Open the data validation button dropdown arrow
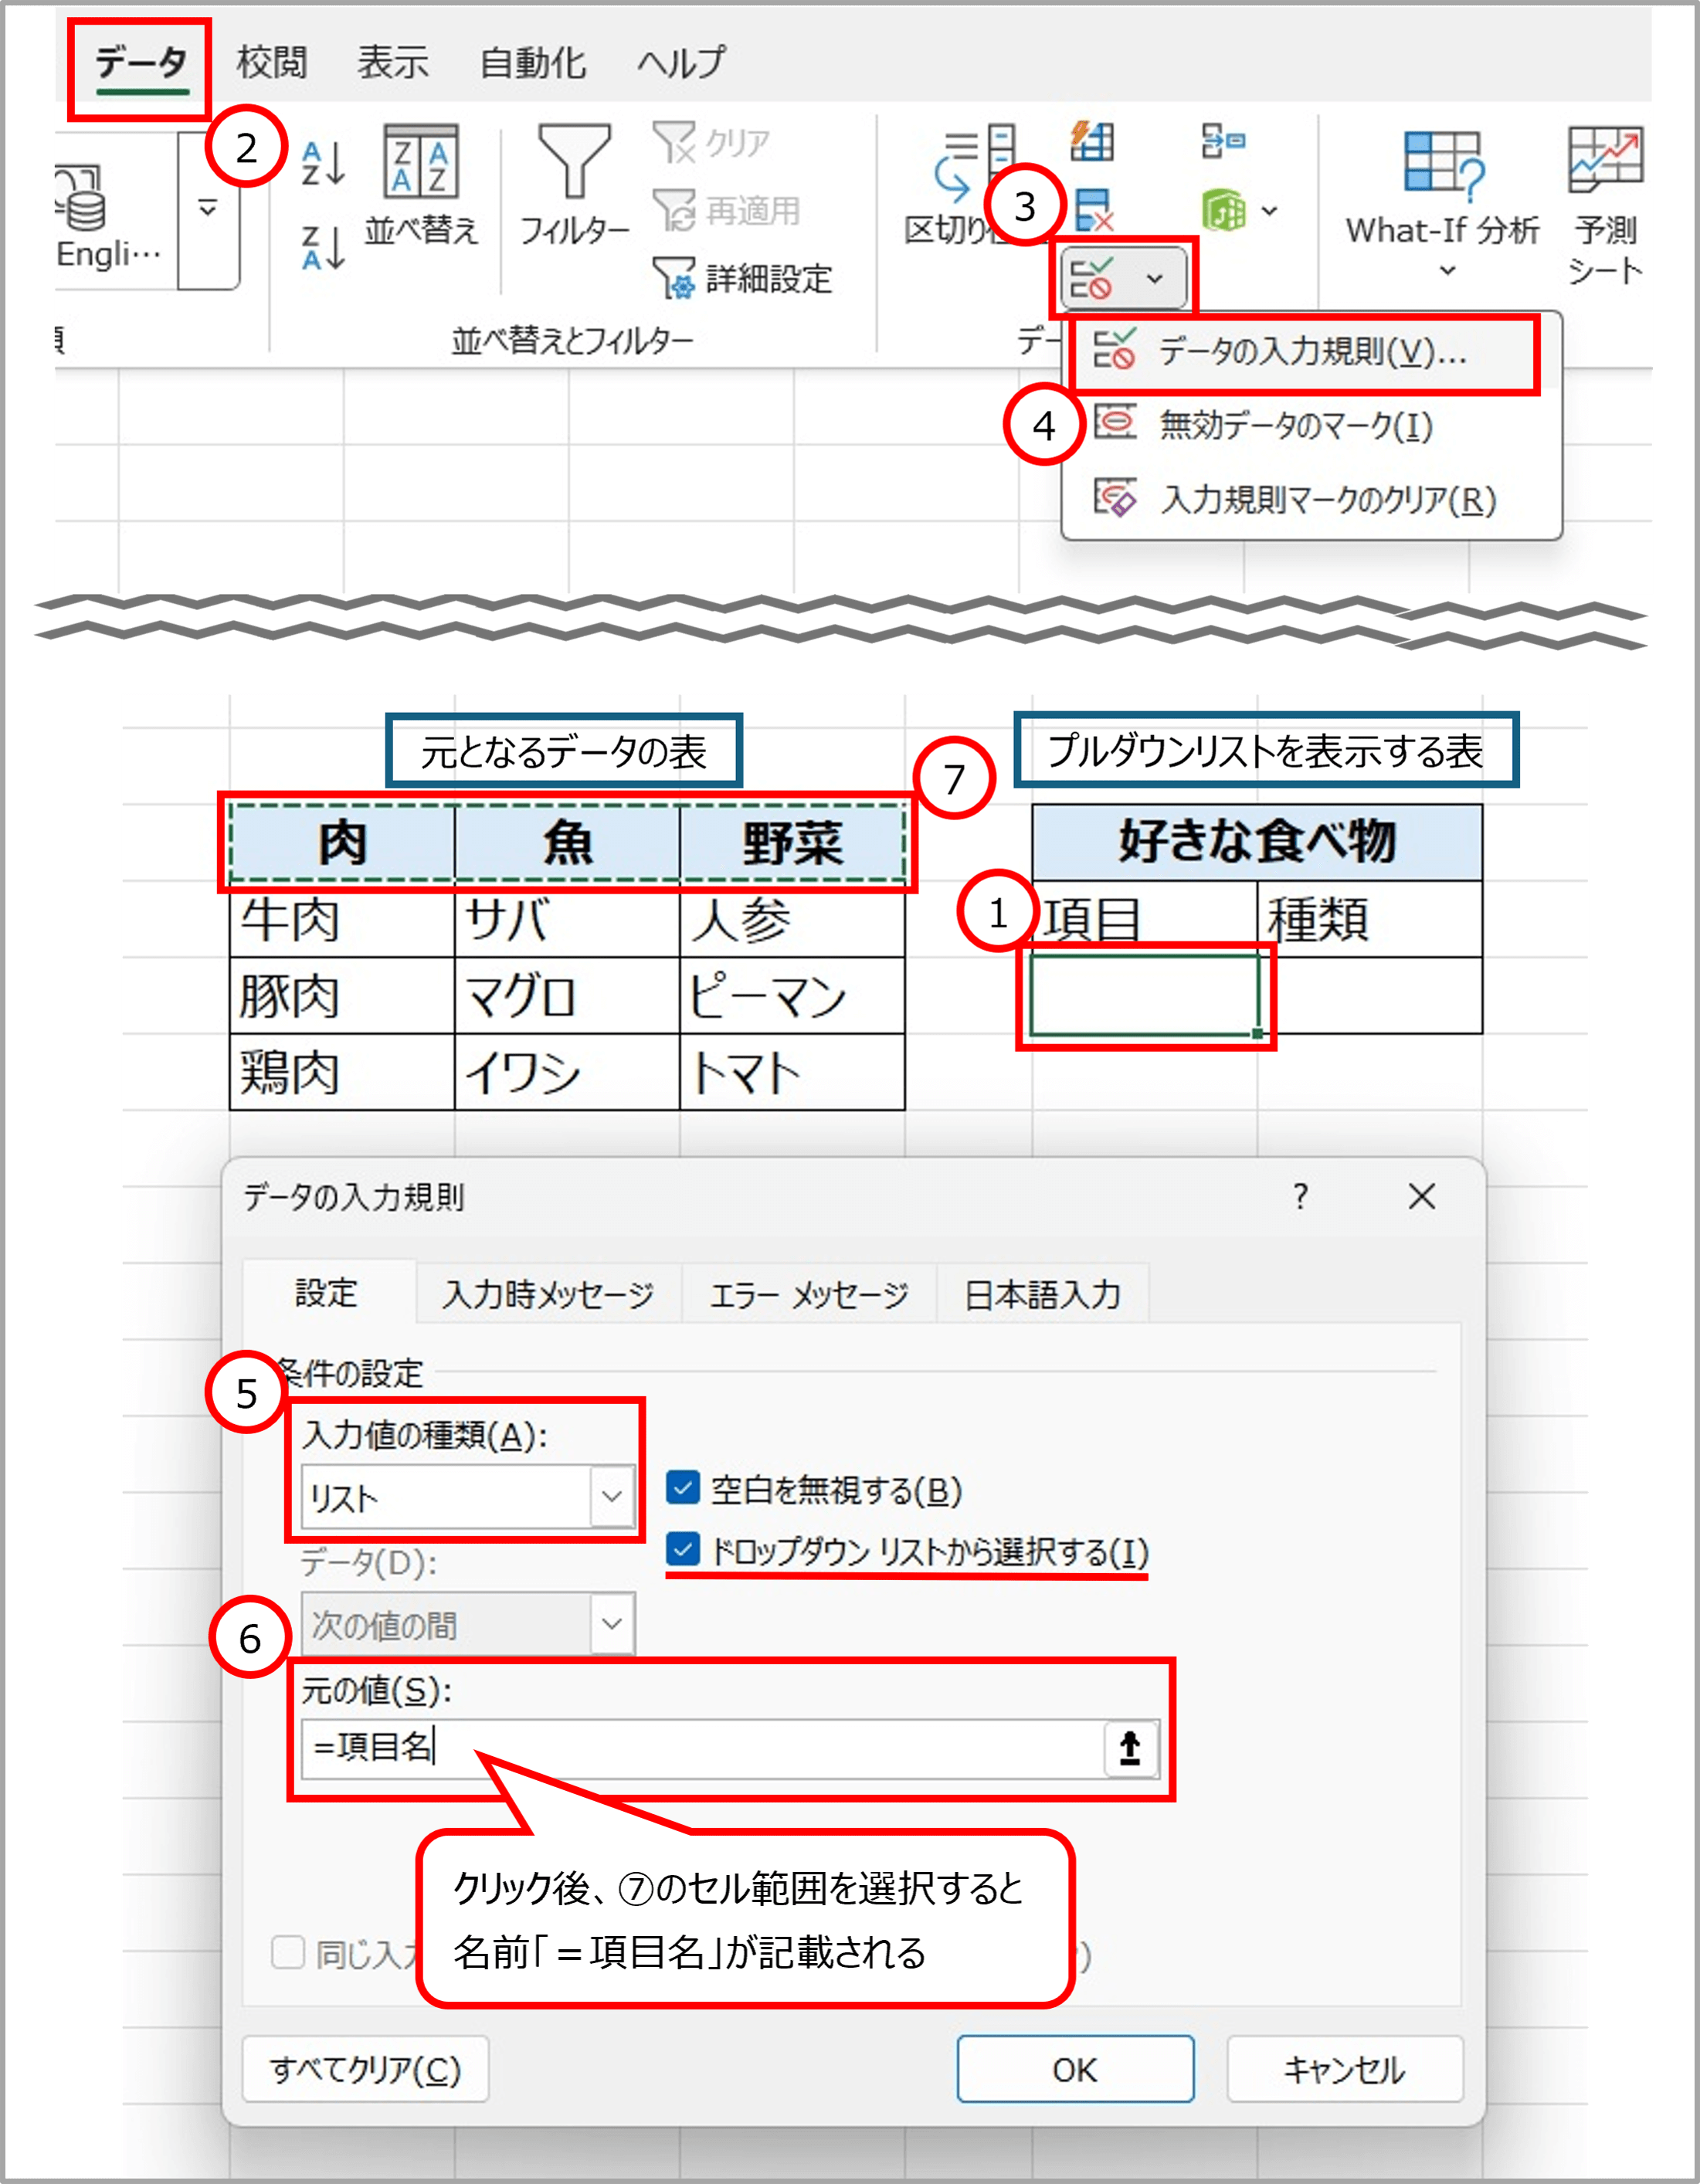 click(x=1155, y=278)
